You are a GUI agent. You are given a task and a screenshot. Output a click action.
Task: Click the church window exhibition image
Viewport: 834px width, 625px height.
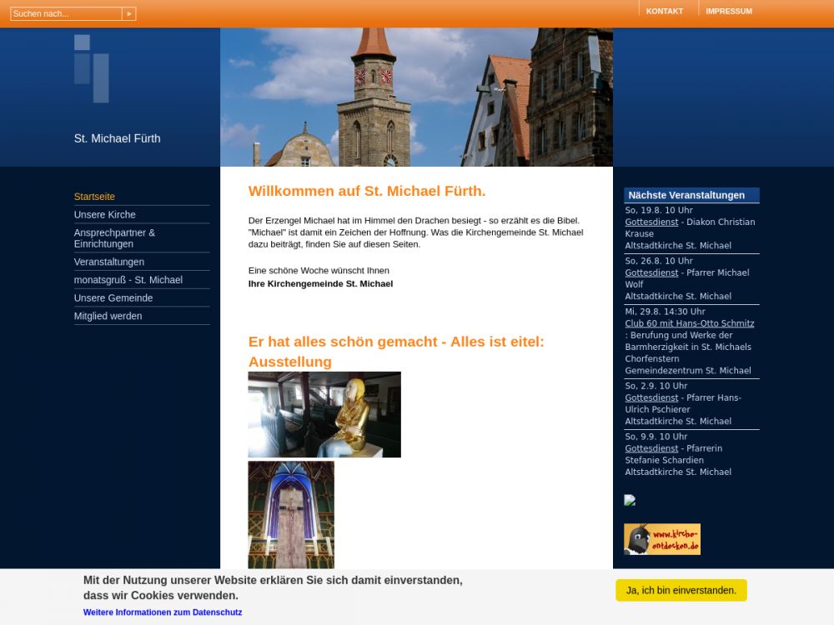pyautogui.click(x=291, y=514)
